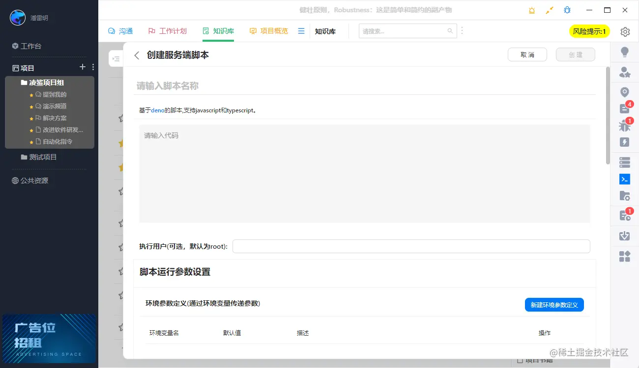The height and width of the screenshot is (368, 639).
Task: Switch to the 项目概览 tab
Action: (269, 31)
